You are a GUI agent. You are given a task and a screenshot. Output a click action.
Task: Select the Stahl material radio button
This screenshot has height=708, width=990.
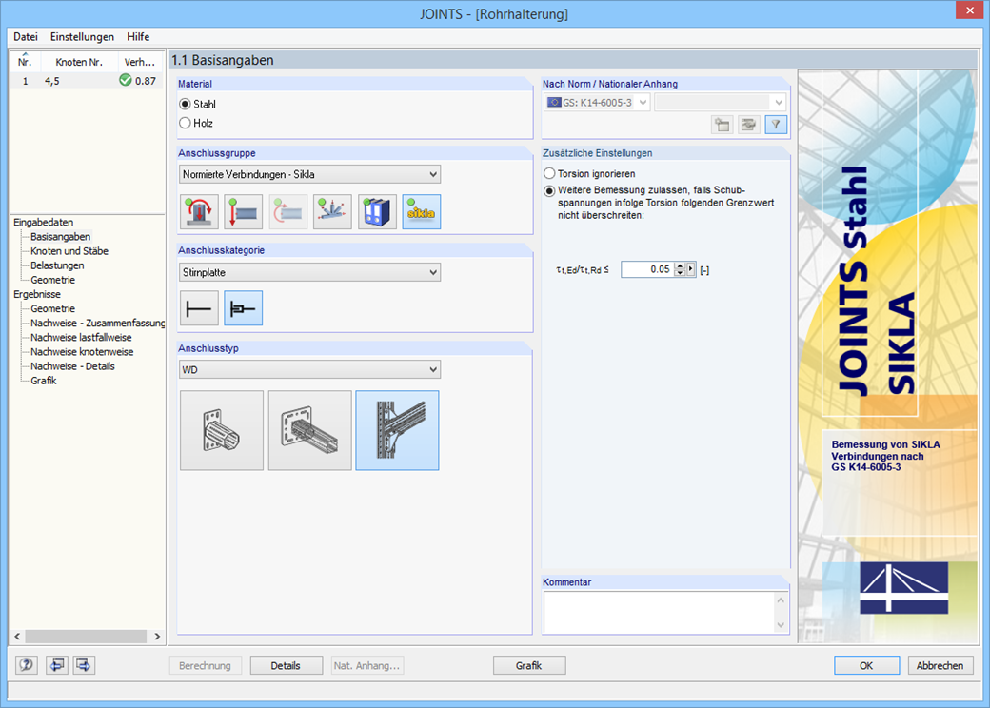(185, 104)
